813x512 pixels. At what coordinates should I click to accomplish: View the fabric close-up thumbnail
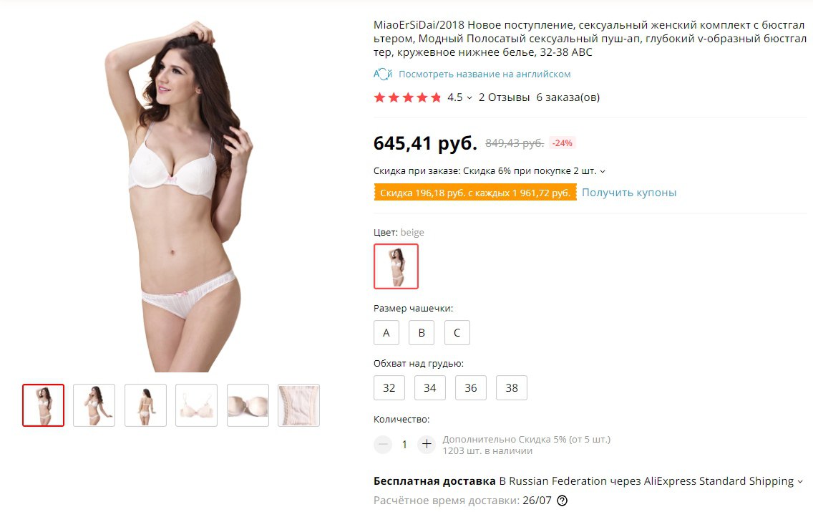[x=298, y=405]
